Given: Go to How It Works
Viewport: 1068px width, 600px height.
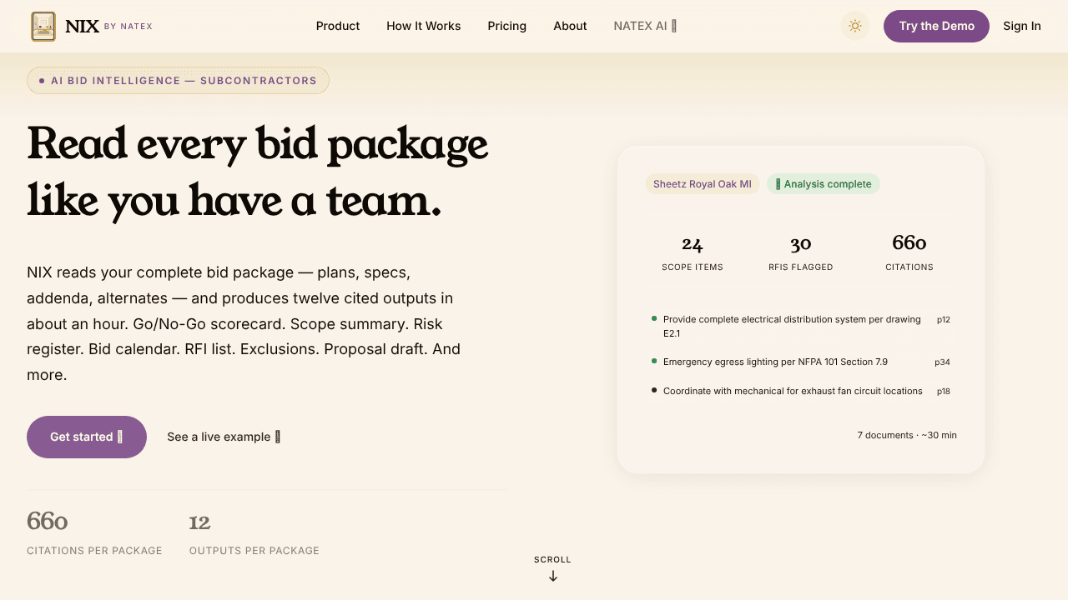Looking at the screenshot, I should click(x=424, y=26).
